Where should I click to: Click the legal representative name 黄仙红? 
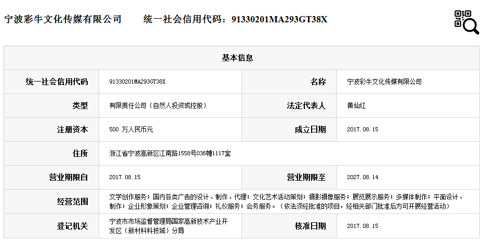point(356,105)
